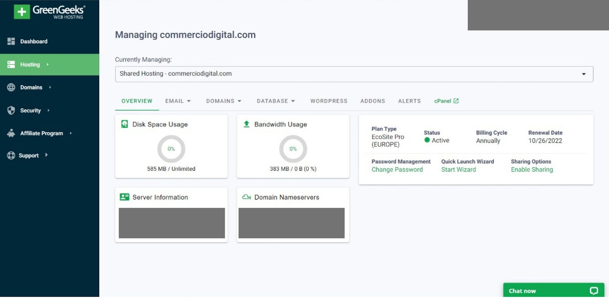This screenshot has width=609, height=304.
Task: Click the Support lifebuoy icon
Action: click(x=11, y=155)
